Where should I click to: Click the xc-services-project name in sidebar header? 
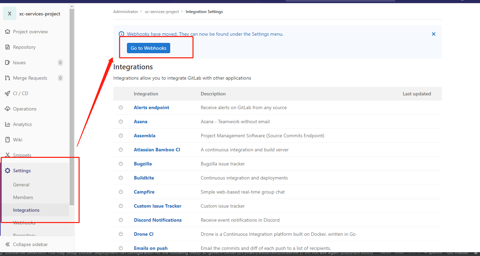tap(40, 14)
